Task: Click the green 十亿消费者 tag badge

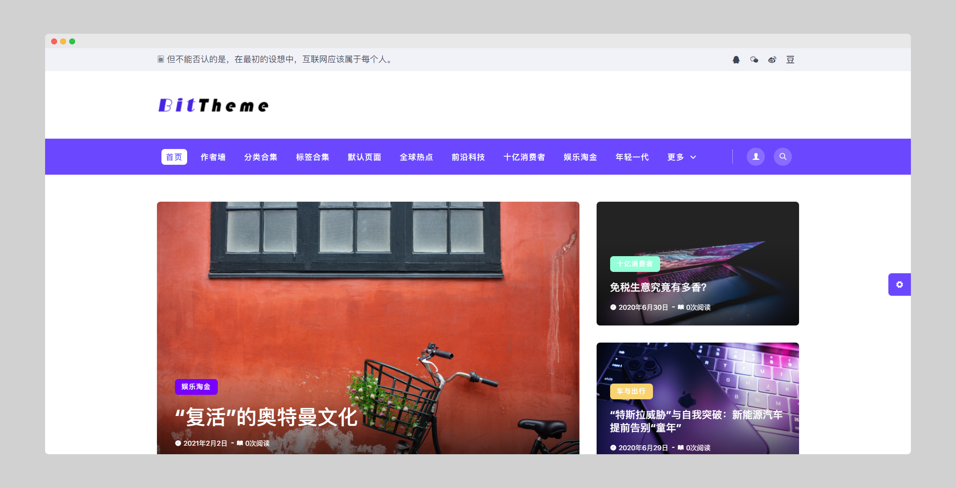Action: 635,264
